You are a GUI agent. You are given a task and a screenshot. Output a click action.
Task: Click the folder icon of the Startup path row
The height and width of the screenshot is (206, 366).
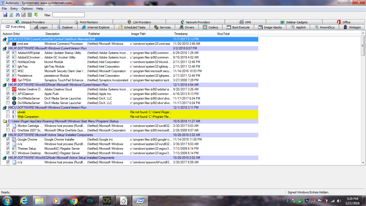click(x=5, y=121)
